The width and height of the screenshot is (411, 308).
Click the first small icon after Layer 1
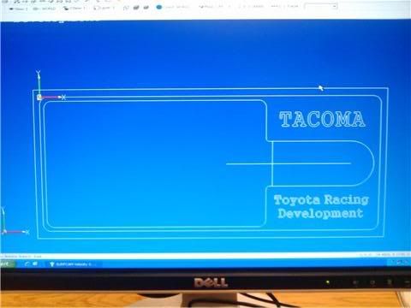[126, 8]
